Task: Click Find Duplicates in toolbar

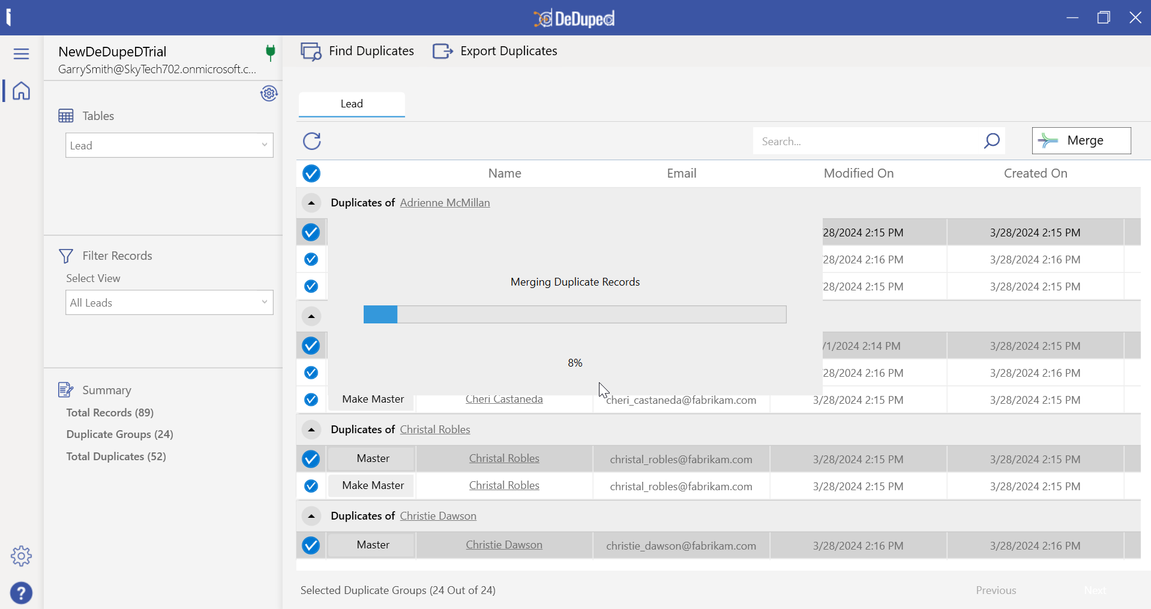Action: click(x=358, y=52)
